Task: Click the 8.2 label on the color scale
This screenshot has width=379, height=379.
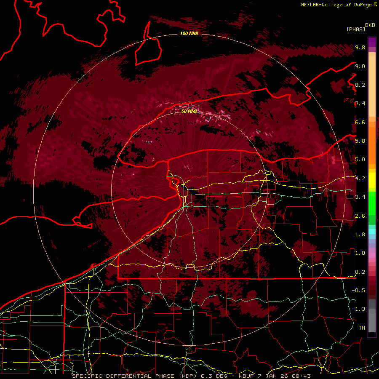Action: point(360,85)
